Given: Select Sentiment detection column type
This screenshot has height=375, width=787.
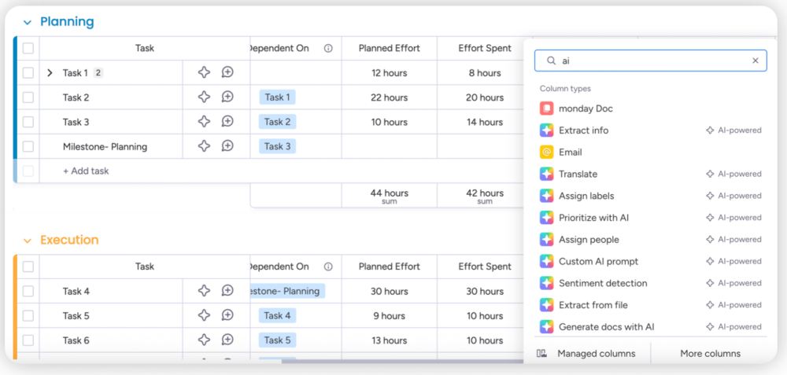Looking at the screenshot, I should 603,283.
